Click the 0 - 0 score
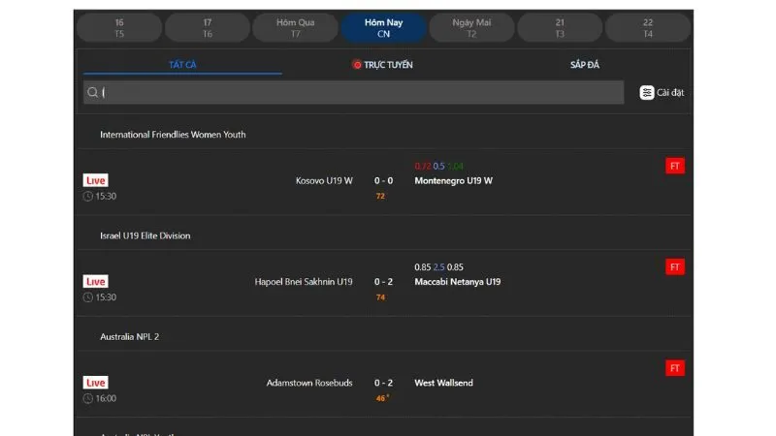The width and height of the screenshot is (776, 436). point(383,181)
